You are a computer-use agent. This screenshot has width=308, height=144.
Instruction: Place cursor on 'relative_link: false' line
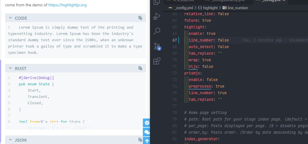[x=207, y=14]
